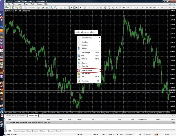Screen dimensions: 176x136
Task: Select the diagonal trendline drawing tool
Action: tap(97, 8)
